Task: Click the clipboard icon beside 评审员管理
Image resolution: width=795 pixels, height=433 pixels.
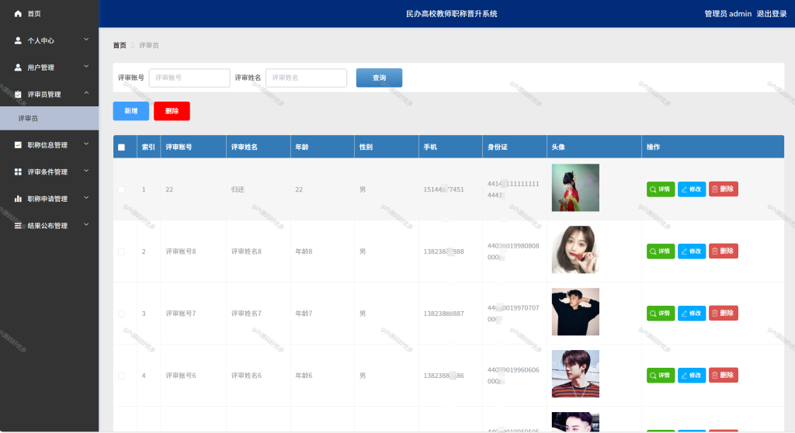Action: coord(18,95)
